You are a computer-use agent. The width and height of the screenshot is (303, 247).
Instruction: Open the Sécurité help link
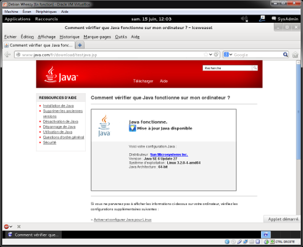(x=49, y=143)
